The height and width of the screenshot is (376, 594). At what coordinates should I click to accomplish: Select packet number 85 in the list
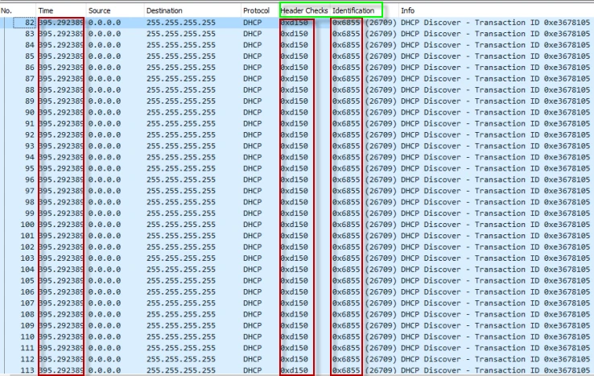(x=25, y=56)
